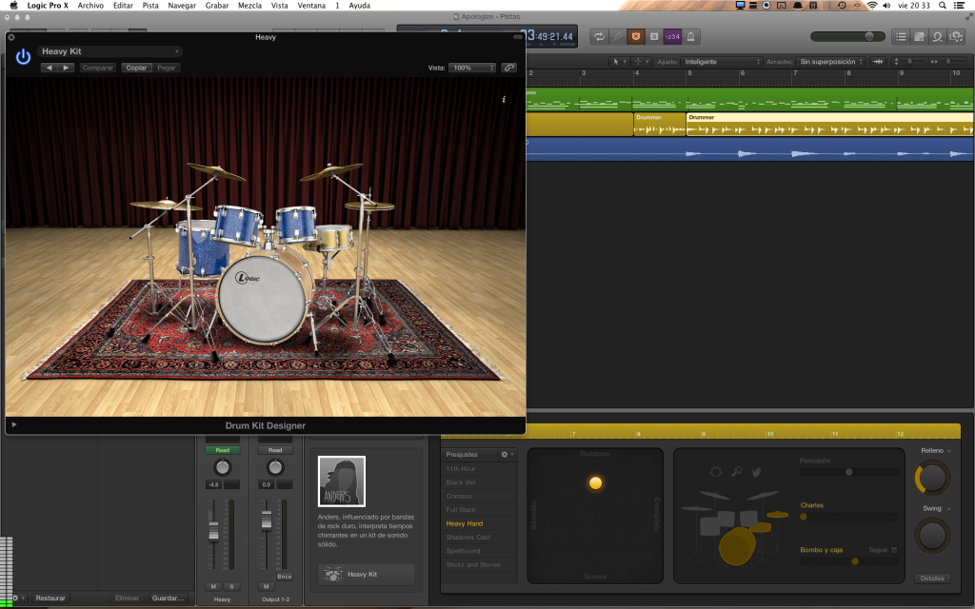The image size is (975, 609).
Task: Open the info button in Drum Kit Designer
Action: coord(504,99)
